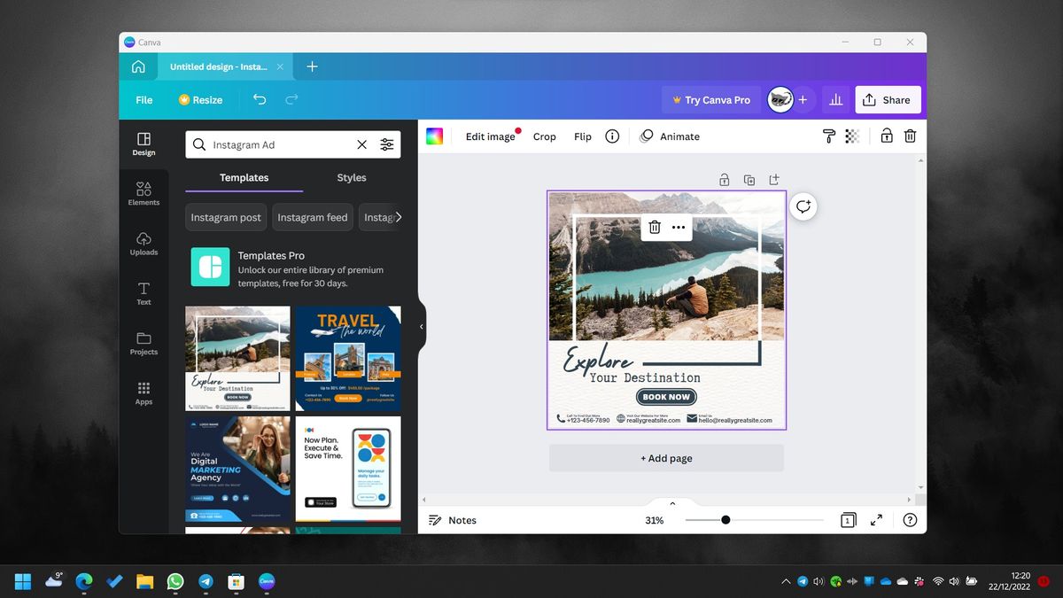Open the Elements panel
This screenshot has width=1063, height=598.
click(144, 194)
